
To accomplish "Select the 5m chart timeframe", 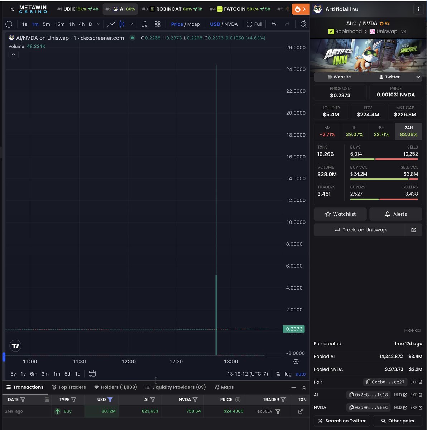I will 46,24.
